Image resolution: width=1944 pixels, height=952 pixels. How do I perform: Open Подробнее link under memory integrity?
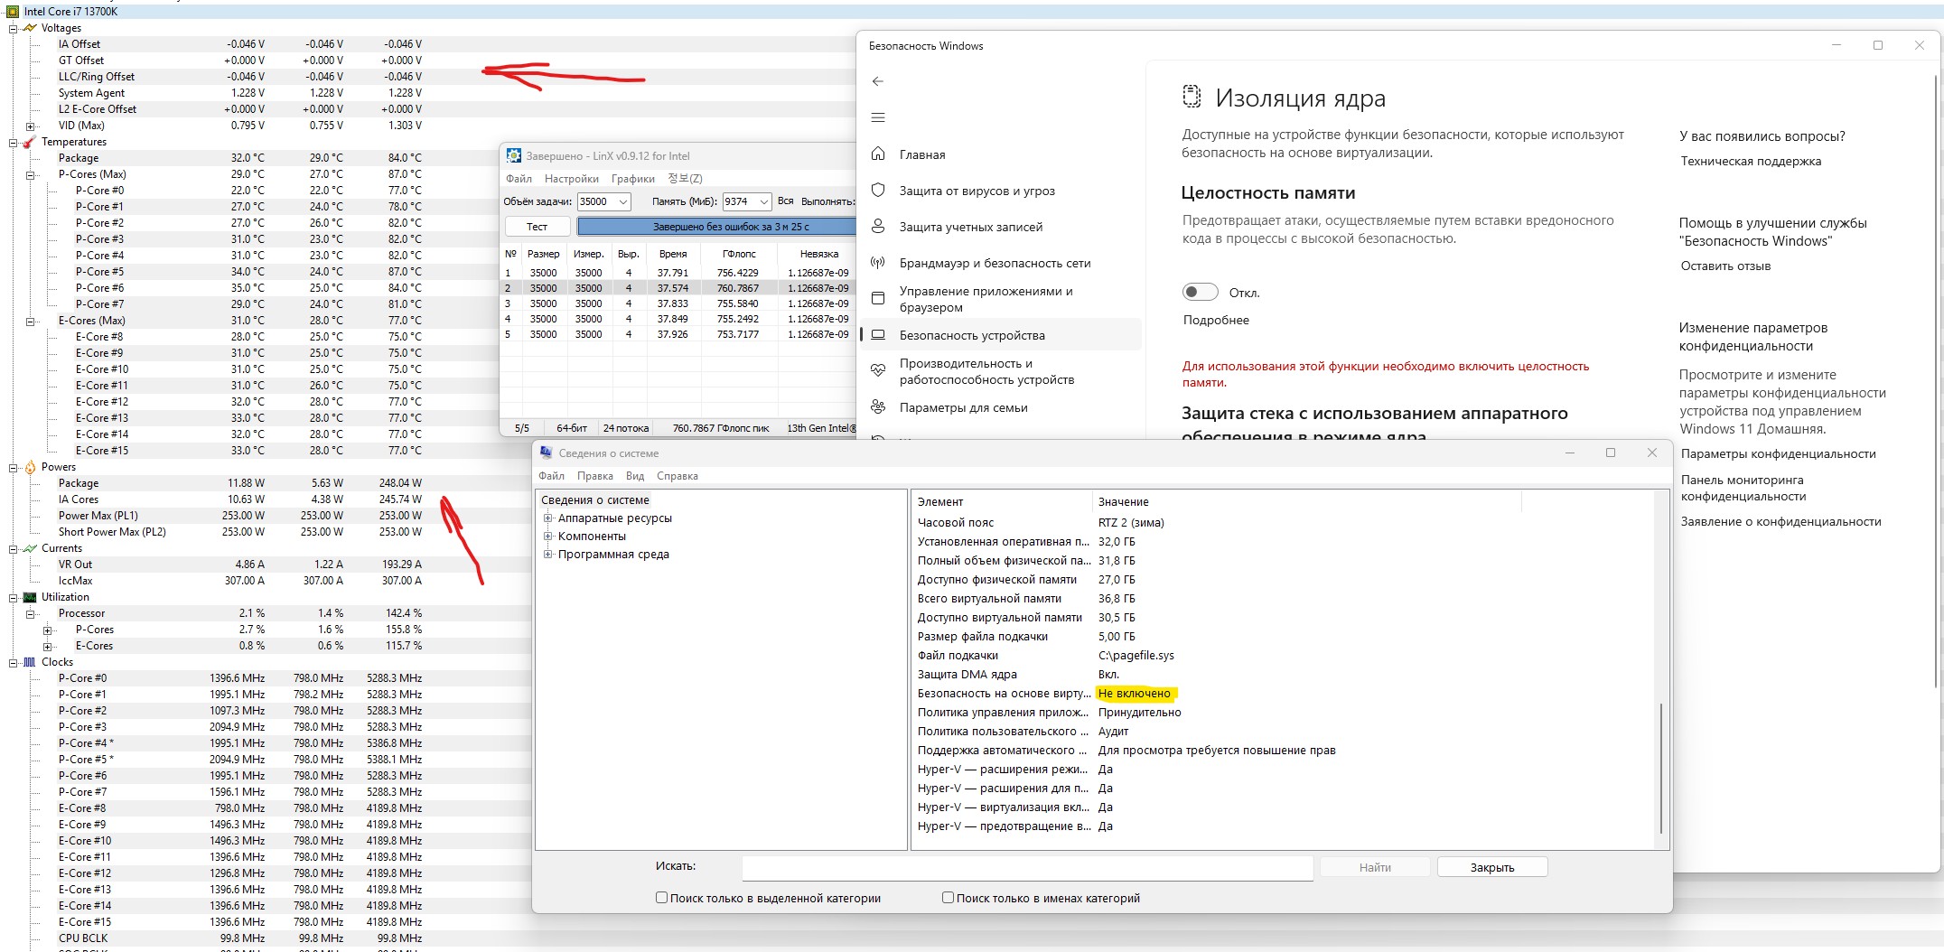(1216, 320)
